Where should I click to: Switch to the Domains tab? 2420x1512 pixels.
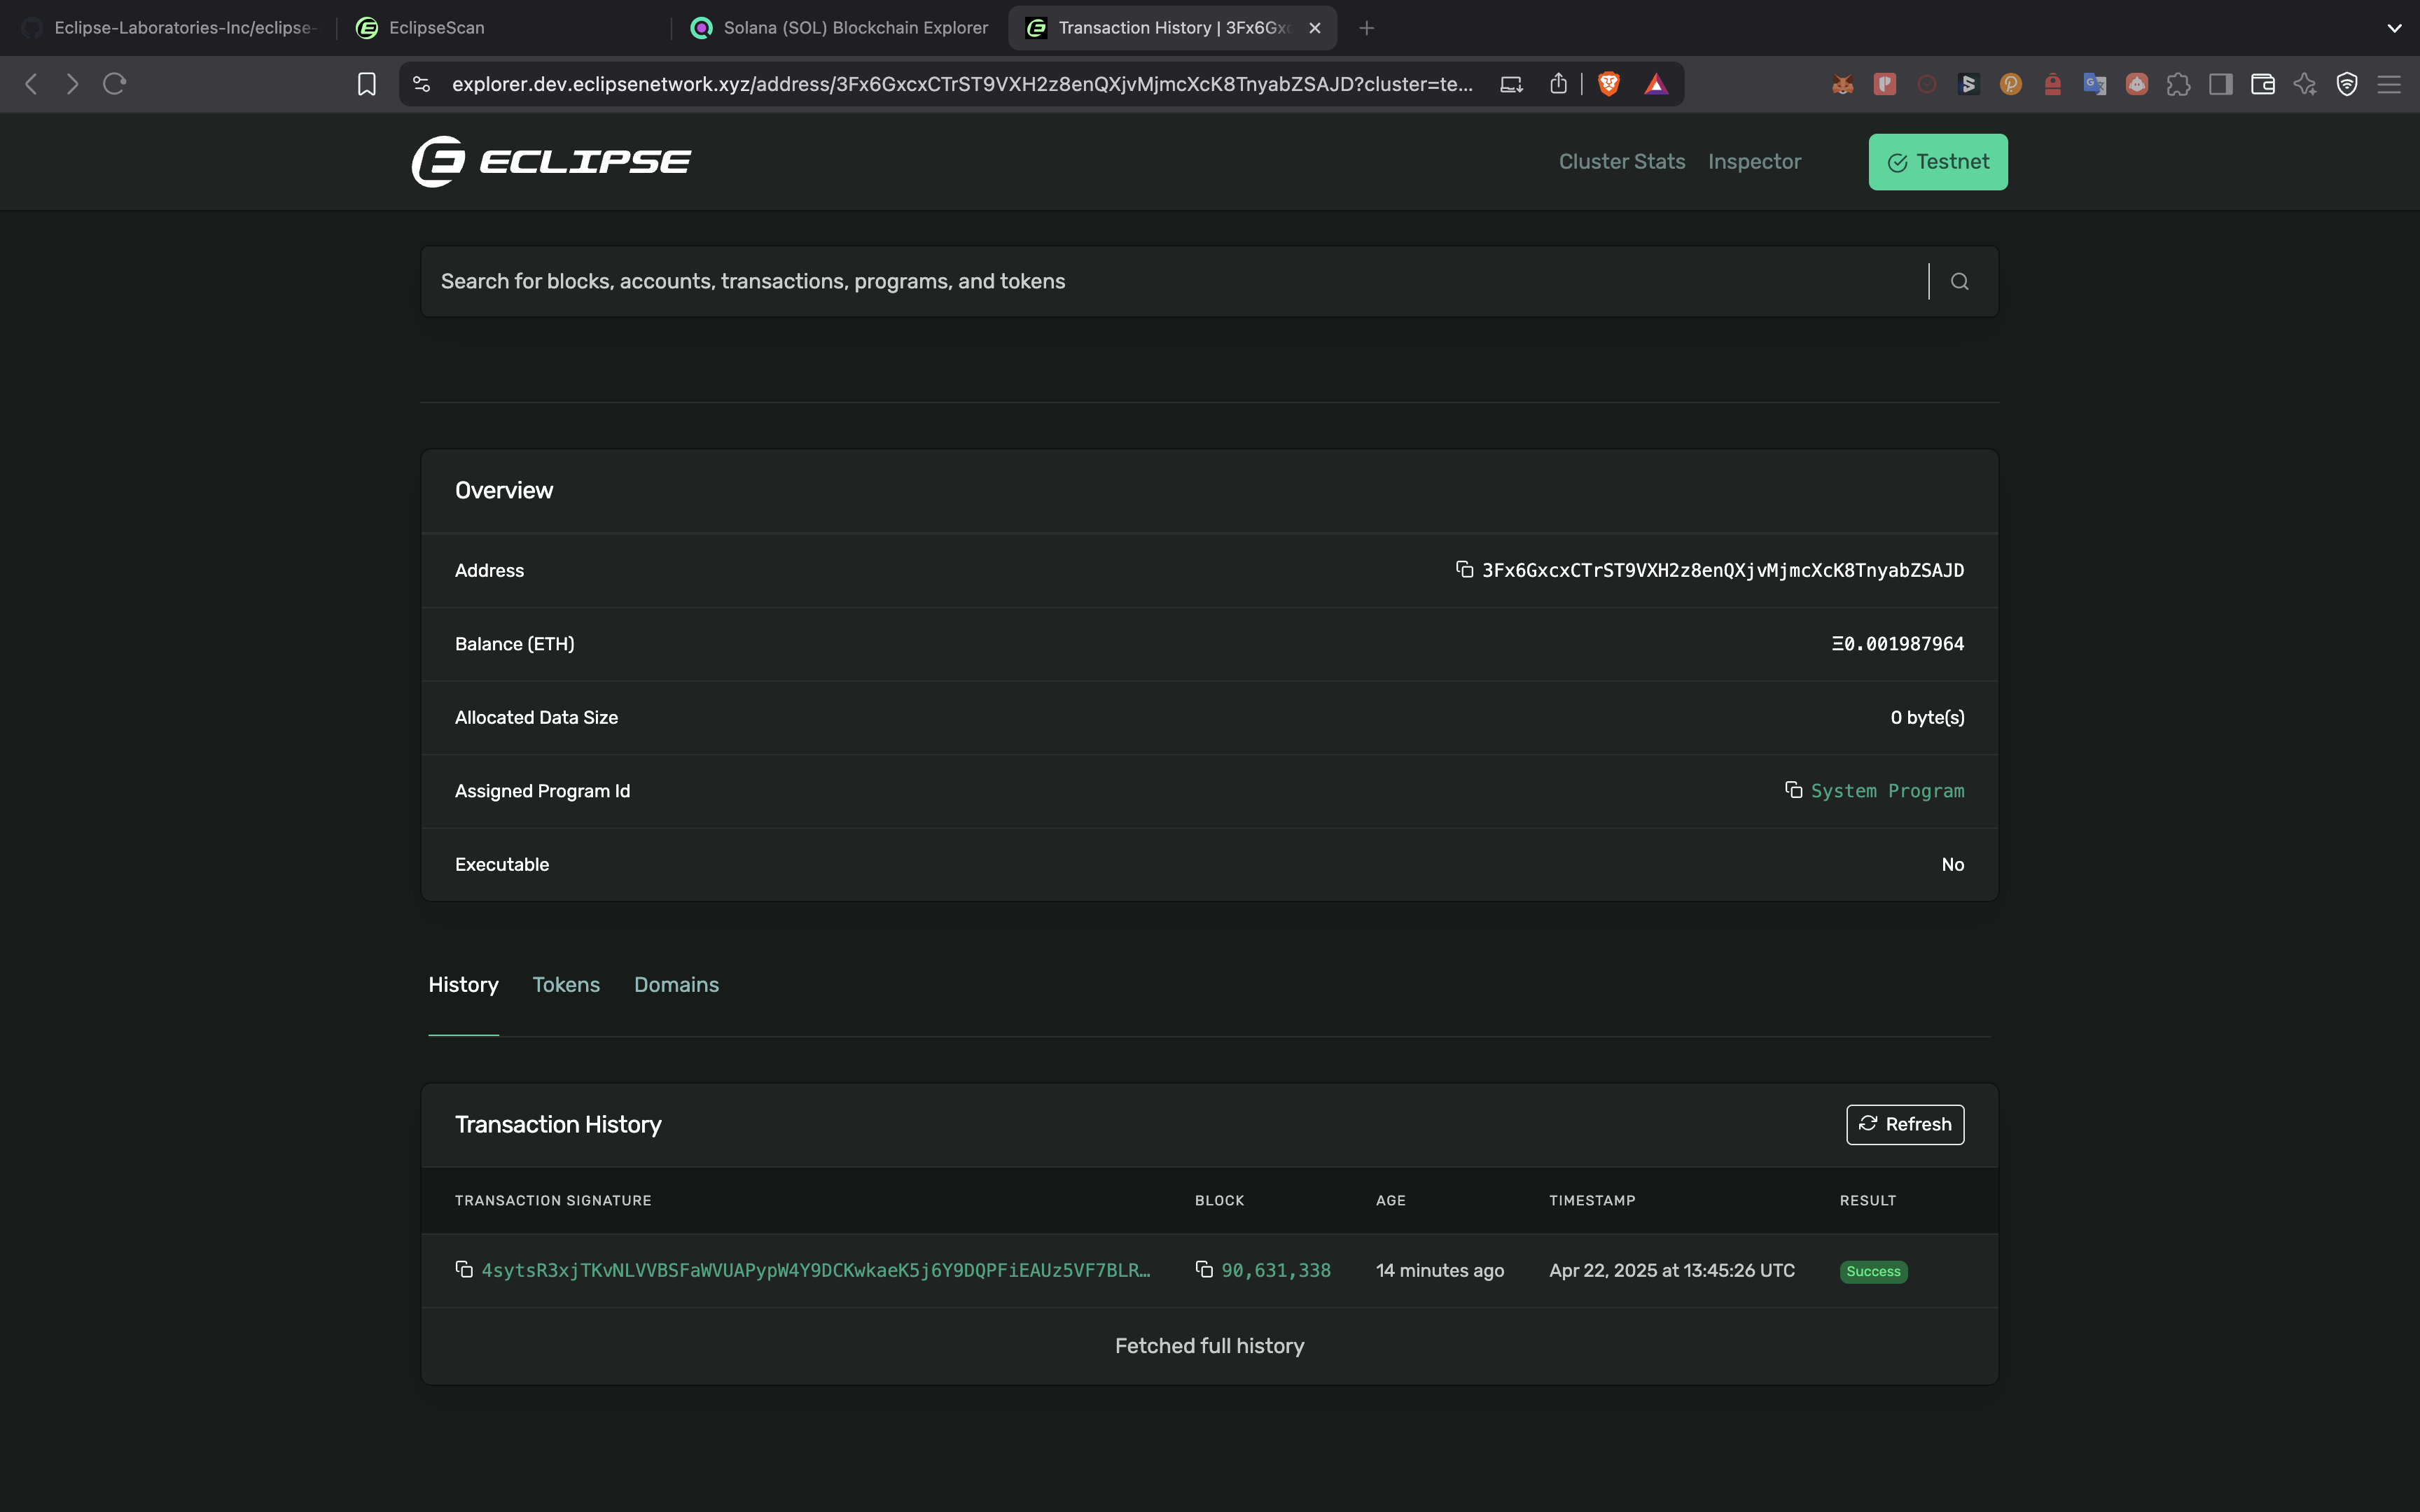(x=676, y=985)
